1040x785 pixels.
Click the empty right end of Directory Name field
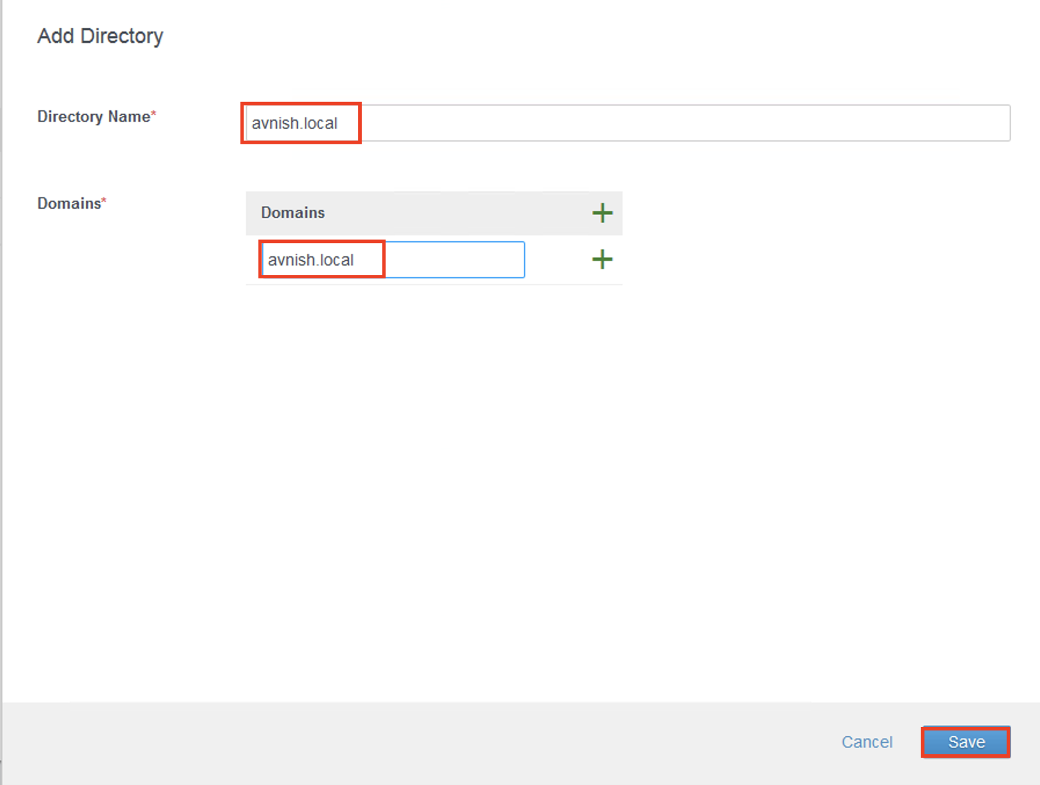pos(928,123)
